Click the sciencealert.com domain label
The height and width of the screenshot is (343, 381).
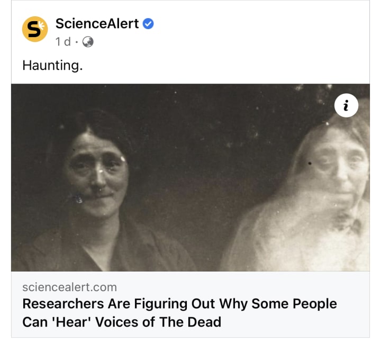pyautogui.click(x=69, y=287)
